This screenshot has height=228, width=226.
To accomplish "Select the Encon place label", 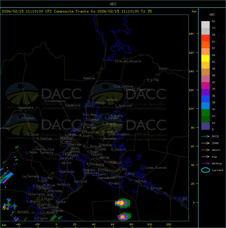I will click(x=163, y=69).
